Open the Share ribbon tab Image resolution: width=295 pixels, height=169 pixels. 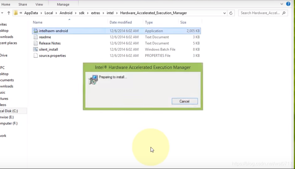pyautogui.click(x=23, y=4)
